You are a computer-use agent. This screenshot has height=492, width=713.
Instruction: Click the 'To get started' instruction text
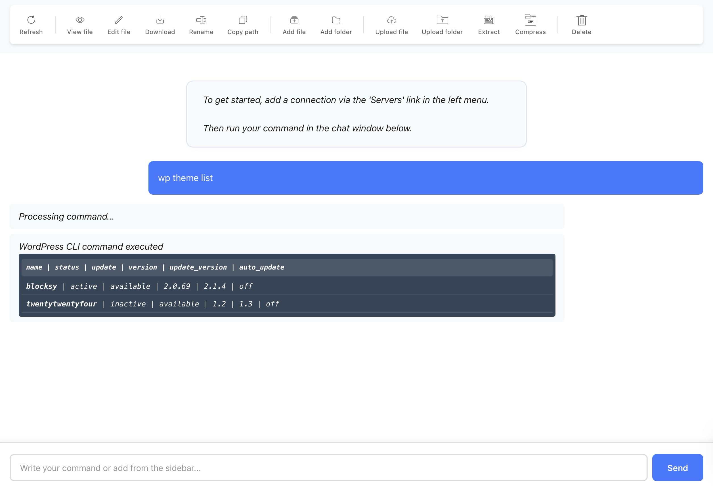[x=346, y=100]
